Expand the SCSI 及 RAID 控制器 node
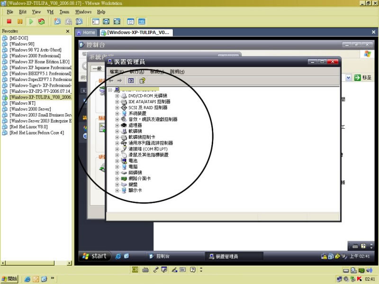 pyautogui.click(x=117, y=108)
